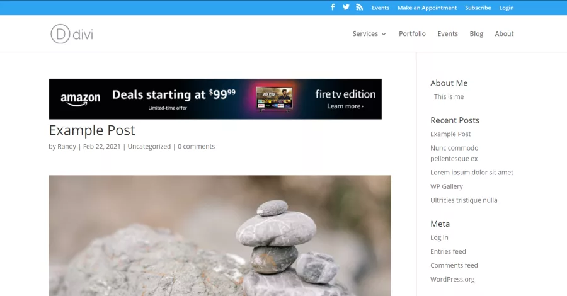Open the RSS feed icon

(359, 7)
